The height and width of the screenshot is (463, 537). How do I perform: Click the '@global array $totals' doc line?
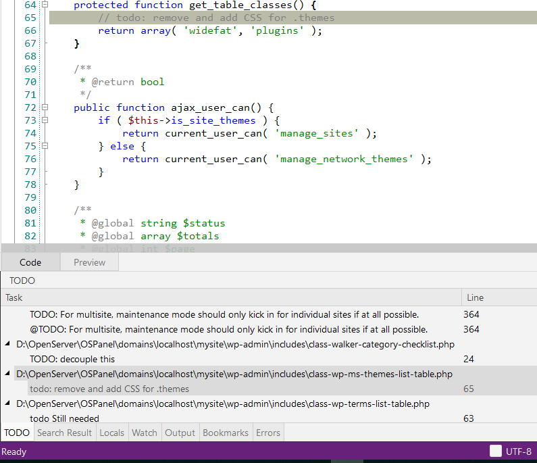tap(149, 236)
